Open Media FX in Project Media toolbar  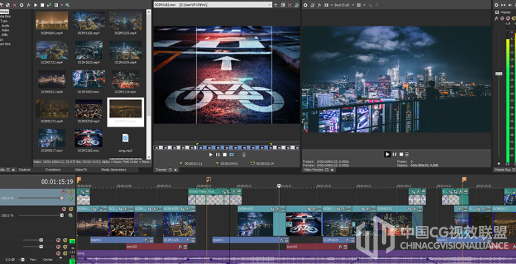28,5
